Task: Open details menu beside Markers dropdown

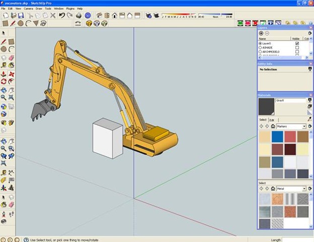Action: [x=310, y=126]
